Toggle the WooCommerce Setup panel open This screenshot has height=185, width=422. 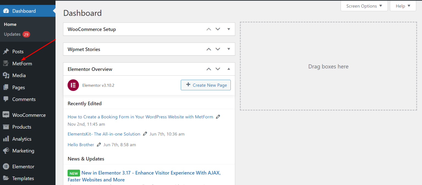[x=229, y=29]
